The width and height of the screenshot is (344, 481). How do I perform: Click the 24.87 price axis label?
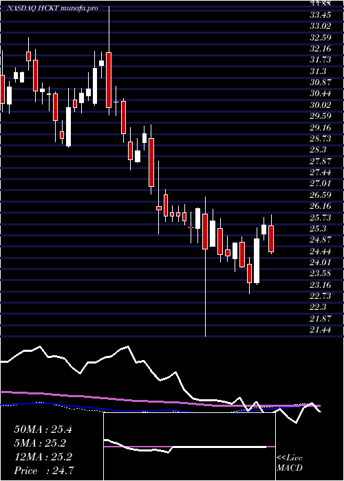pyautogui.click(x=321, y=240)
